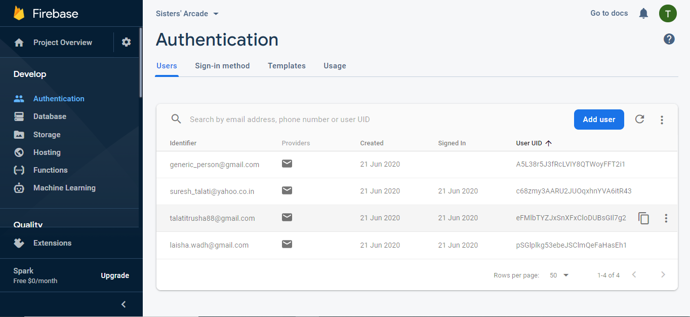Select generic_person@gmail.com identifier
Screen dimensions: 690x317
215,165
